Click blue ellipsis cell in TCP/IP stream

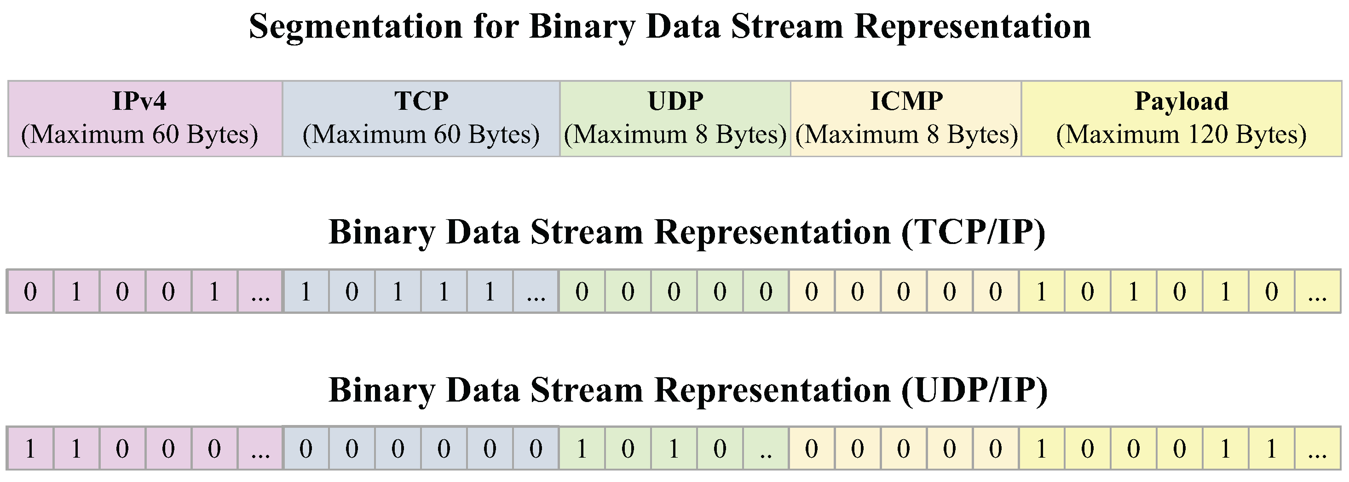pos(536,292)
